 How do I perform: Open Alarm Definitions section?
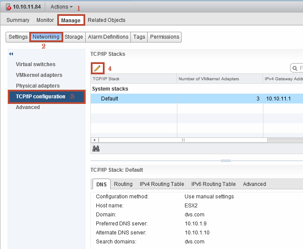pos(108,37)
